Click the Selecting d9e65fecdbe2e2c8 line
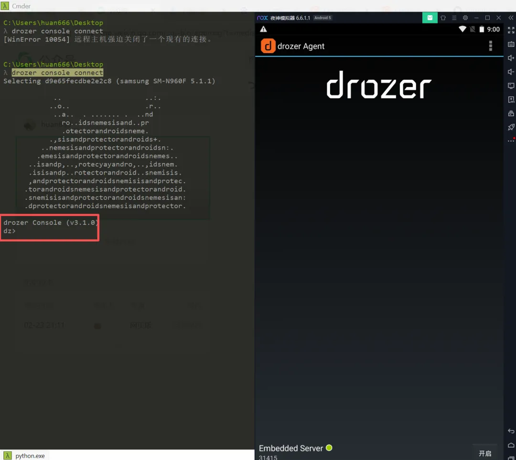Viewport: 516px width, 460px height. [109, 81]
